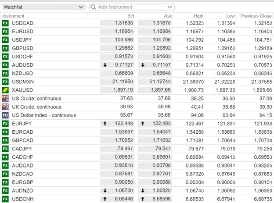This screenshot has width=274, height=203.
Task: Click the FX icon beside EURJPY
Action: coord(5,124)
